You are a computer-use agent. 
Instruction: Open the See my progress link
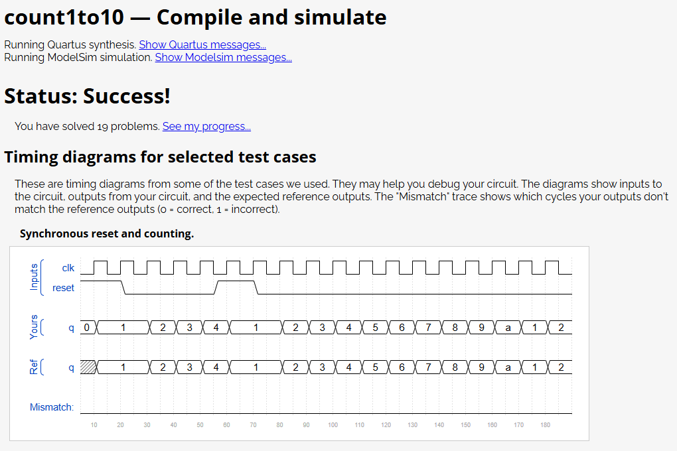tap(206, 127)
